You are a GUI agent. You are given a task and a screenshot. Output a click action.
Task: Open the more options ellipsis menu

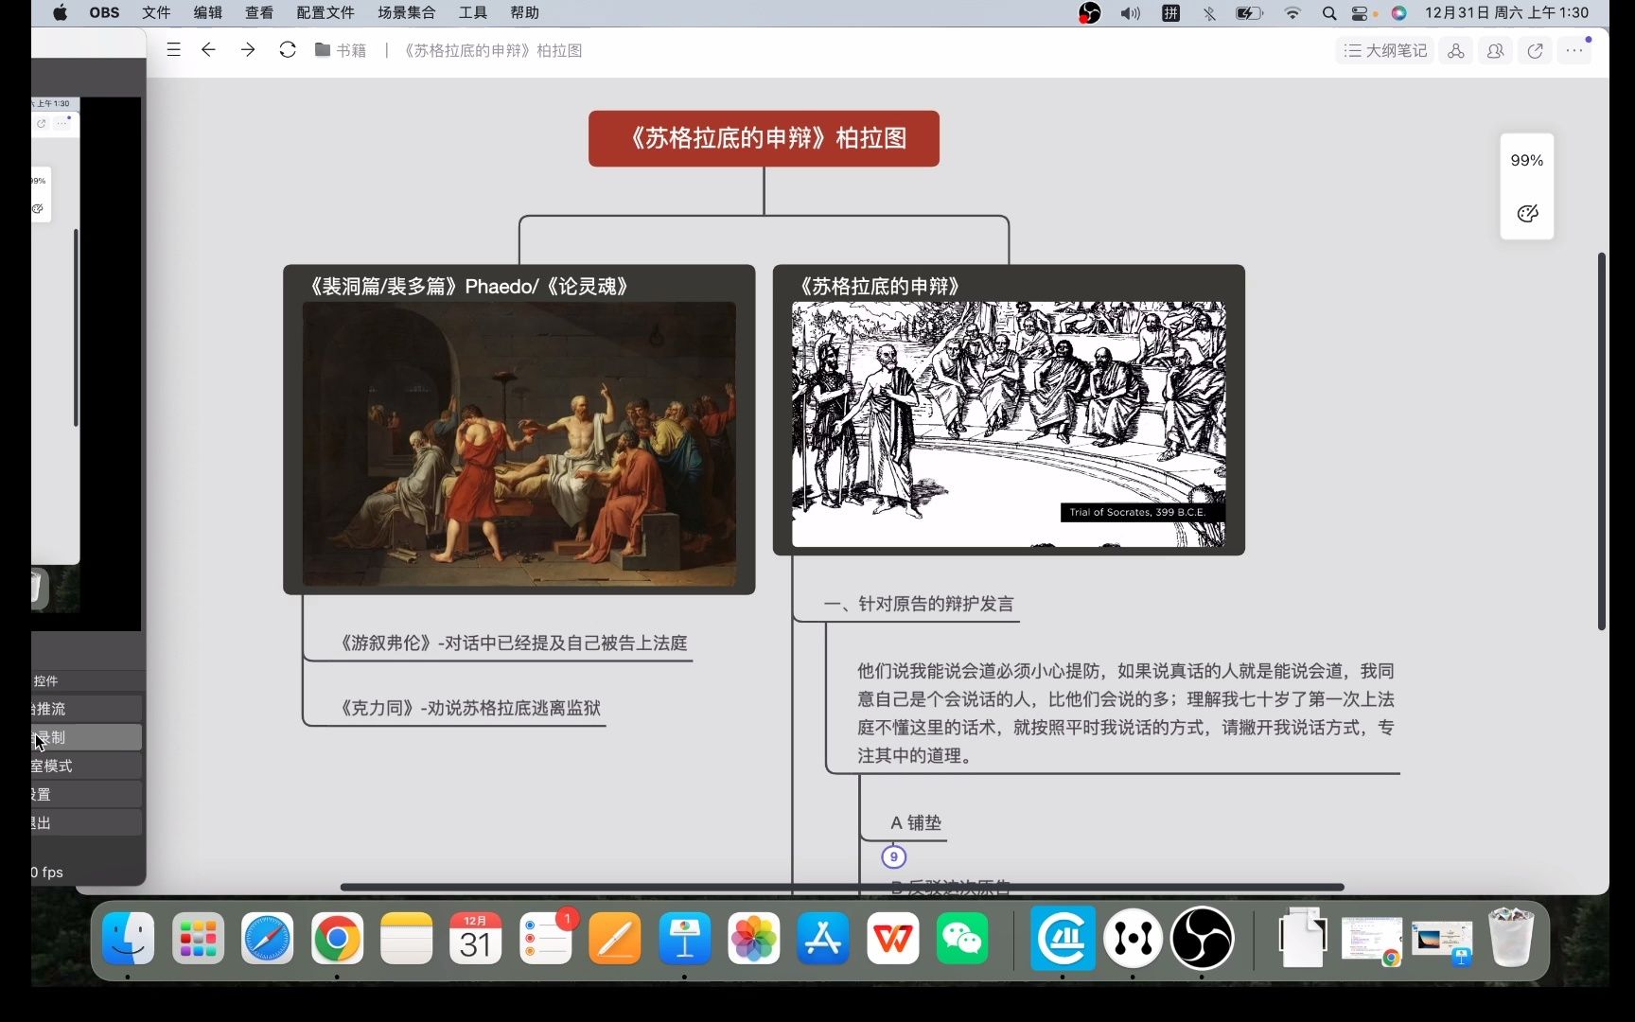pyautogui.click(x=1574, y=51)
